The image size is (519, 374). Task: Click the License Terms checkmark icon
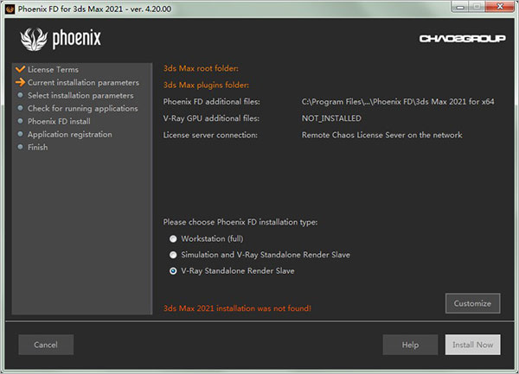click(20, 69)
